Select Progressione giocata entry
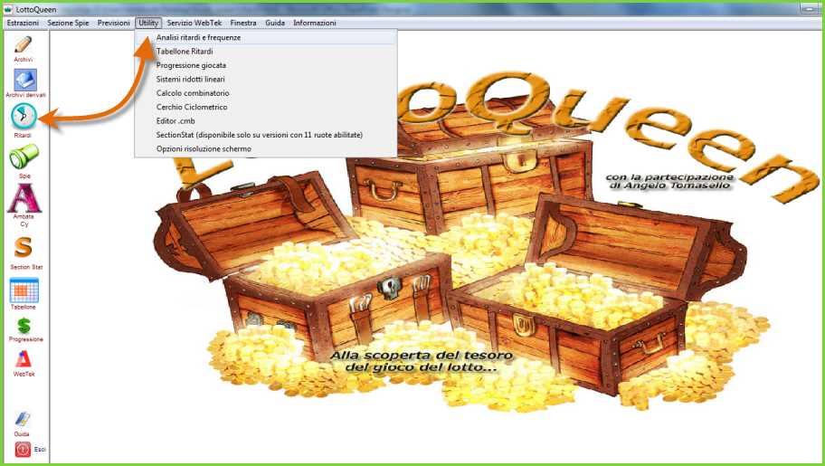This screenshot has width=825, height=466. [x=266, y=65]
